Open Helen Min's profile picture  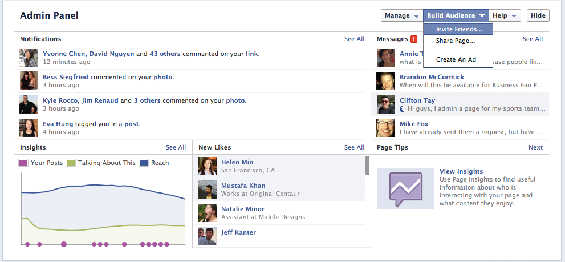point(208,166)
